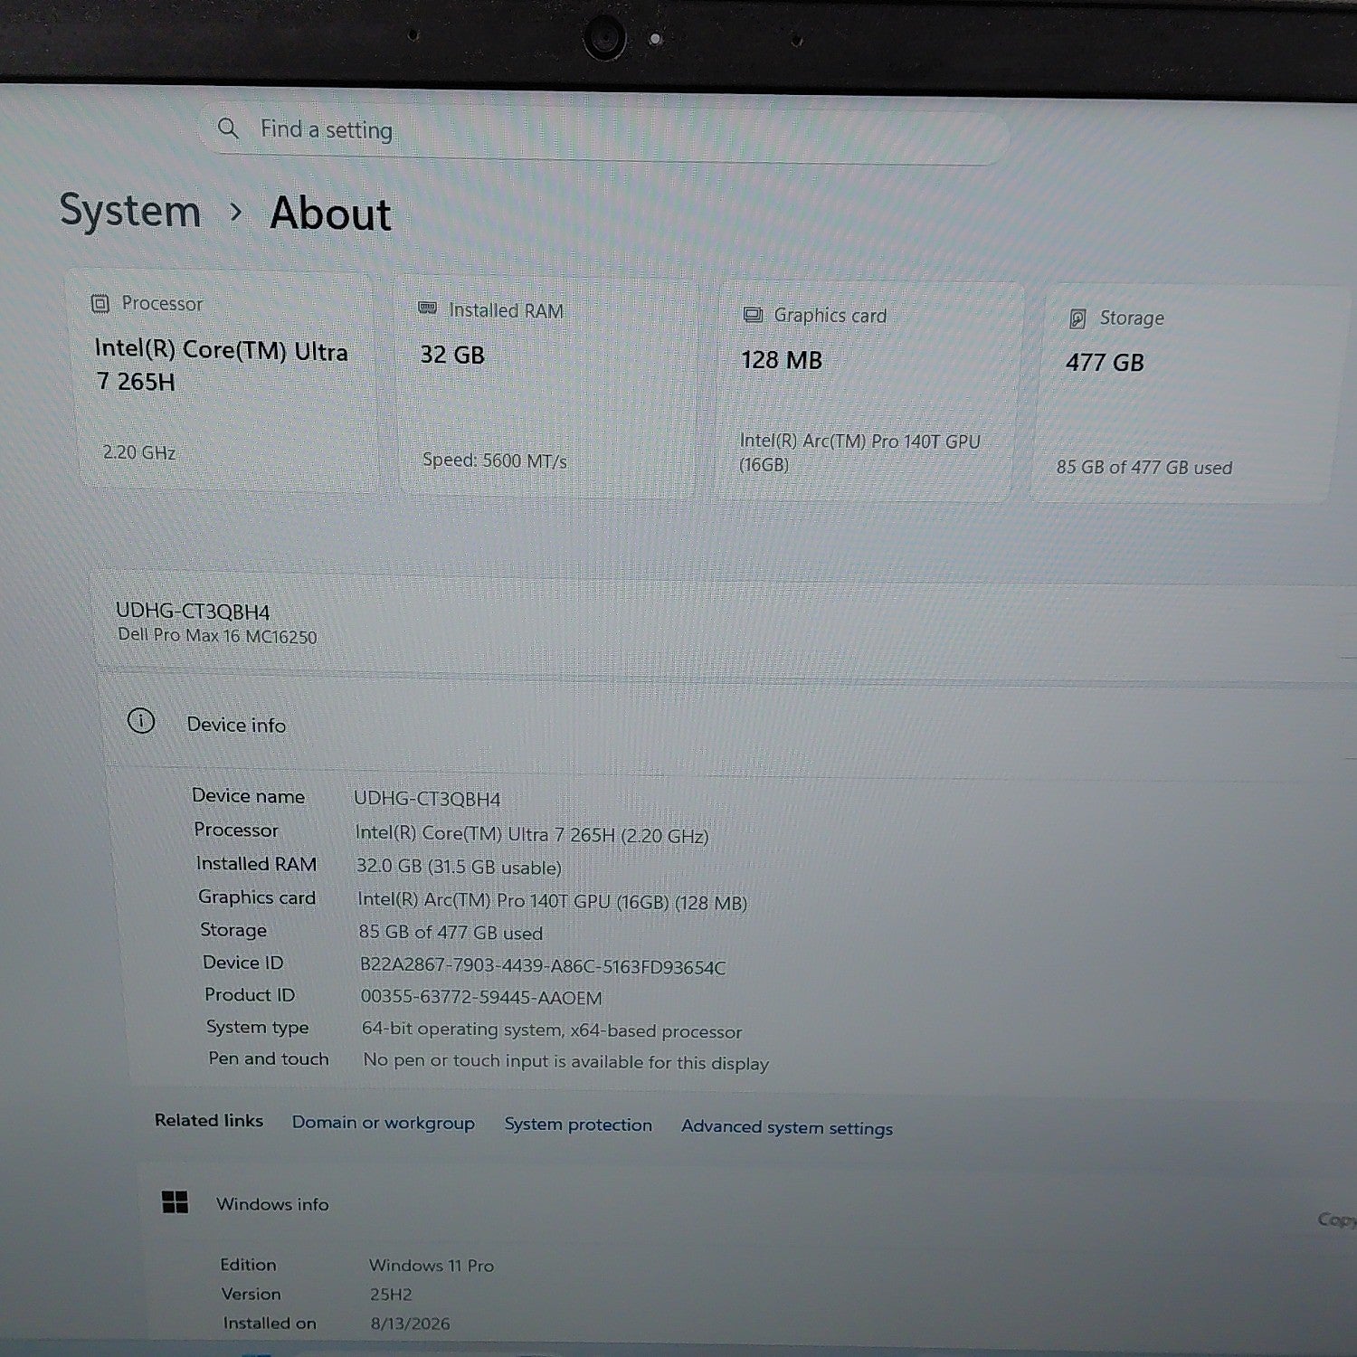Select the 477 GB storage value
This screenshot has height=1357, width=1357.
tap(1105, 363)
